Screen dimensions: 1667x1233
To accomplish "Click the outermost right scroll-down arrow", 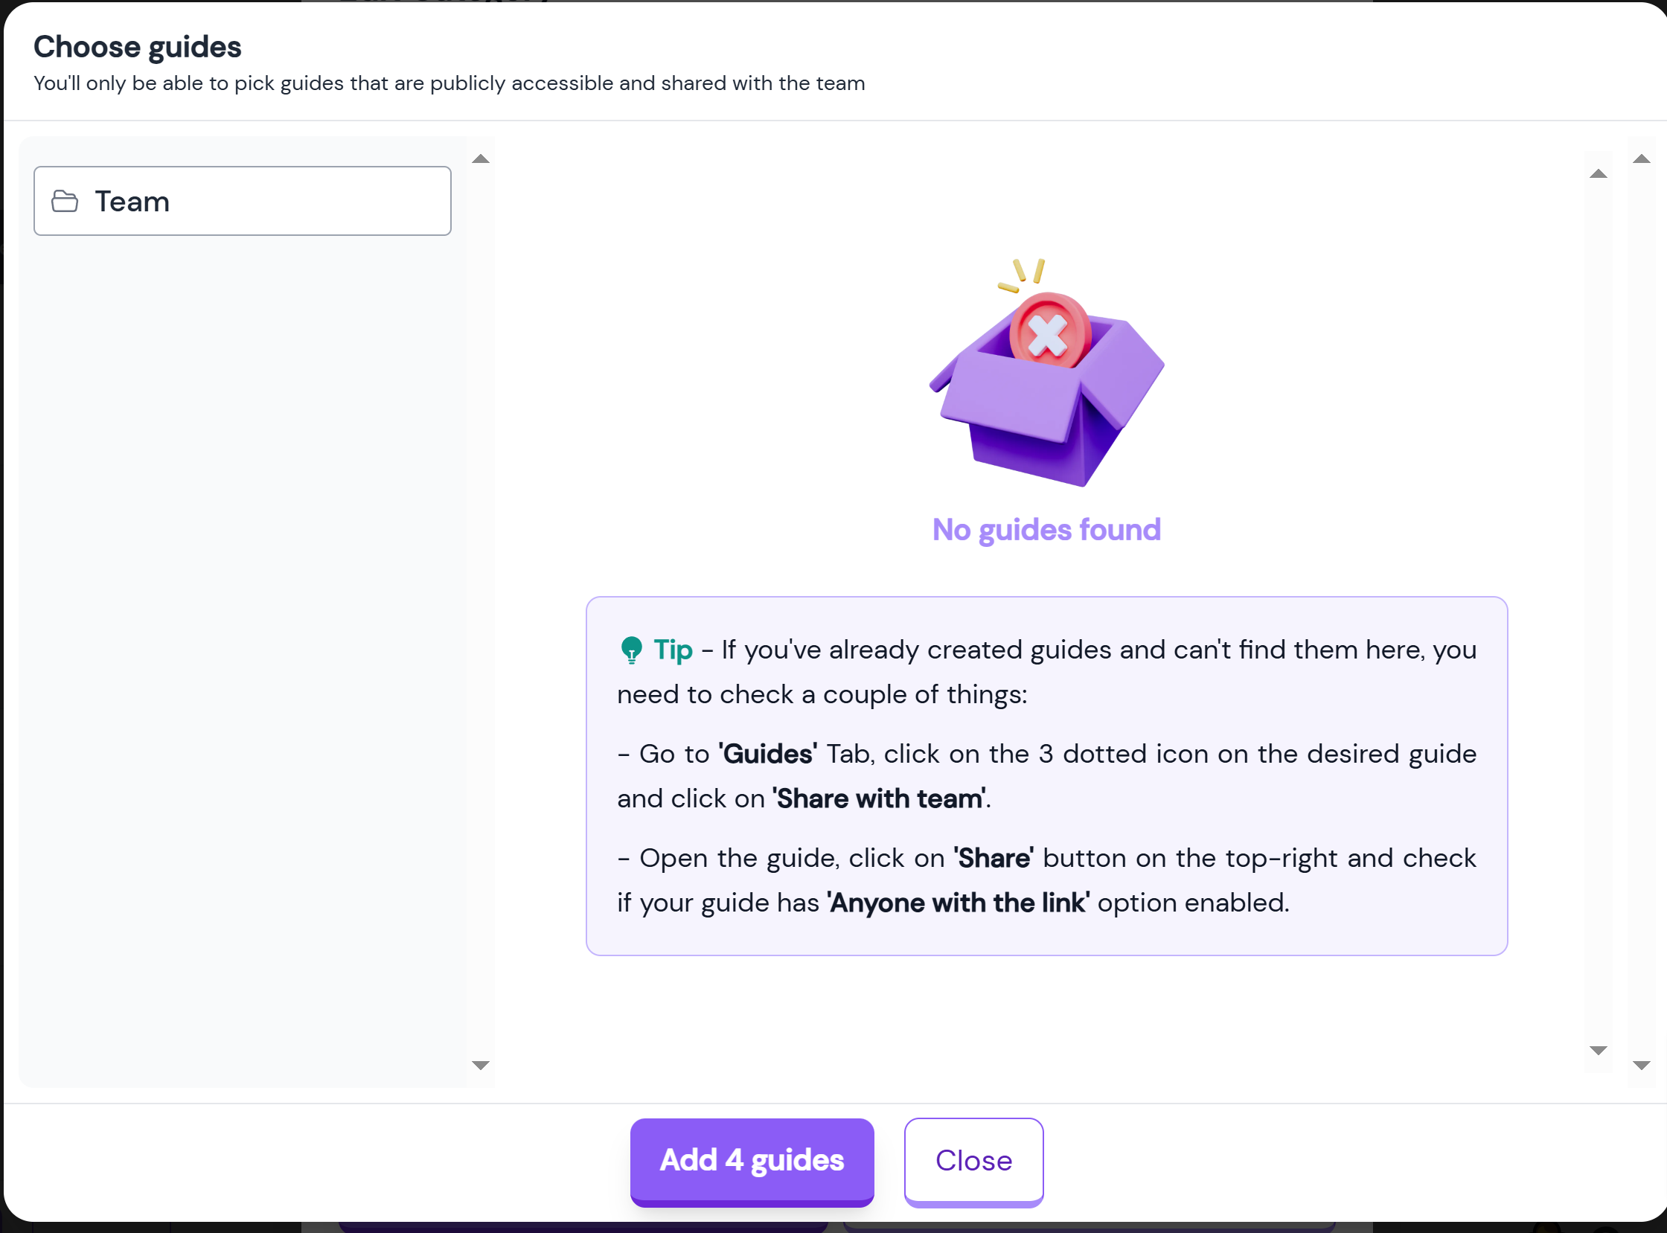I will 1642,1065.
